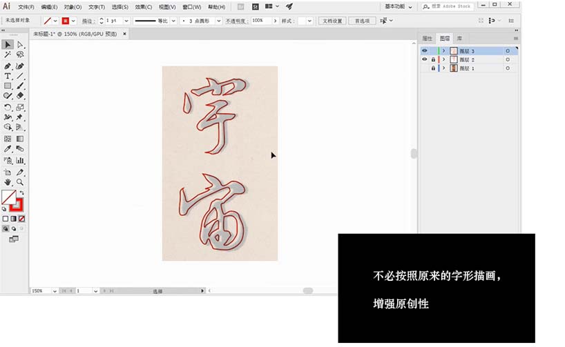
Task: Expand layer 图层 3 contents
Action: 444,51
